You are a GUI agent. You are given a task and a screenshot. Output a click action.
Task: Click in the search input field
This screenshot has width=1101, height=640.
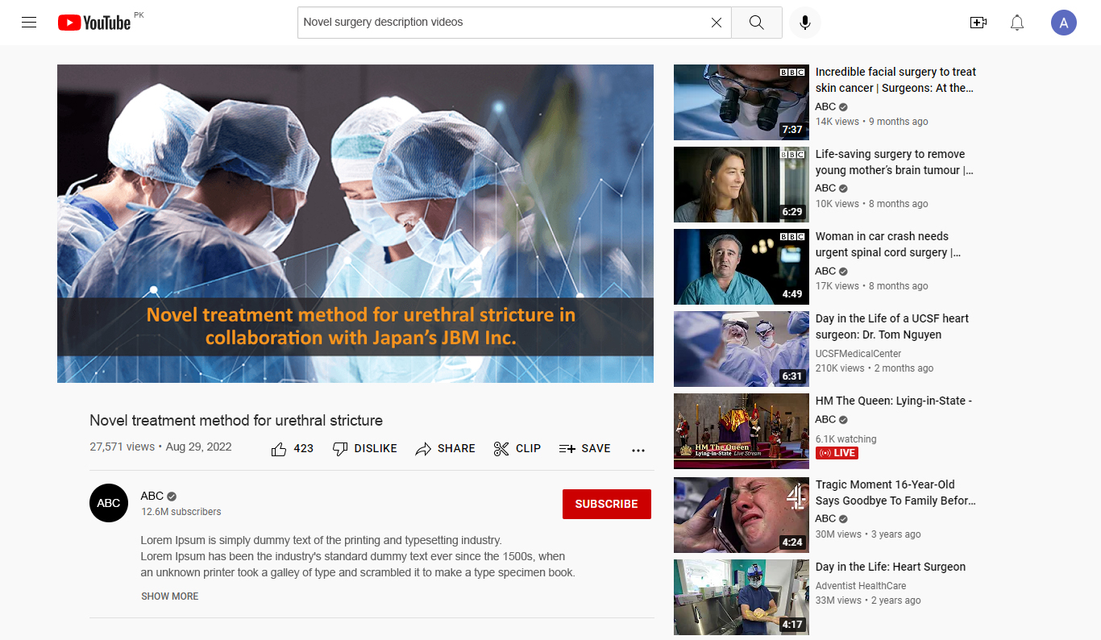(484, 22)
